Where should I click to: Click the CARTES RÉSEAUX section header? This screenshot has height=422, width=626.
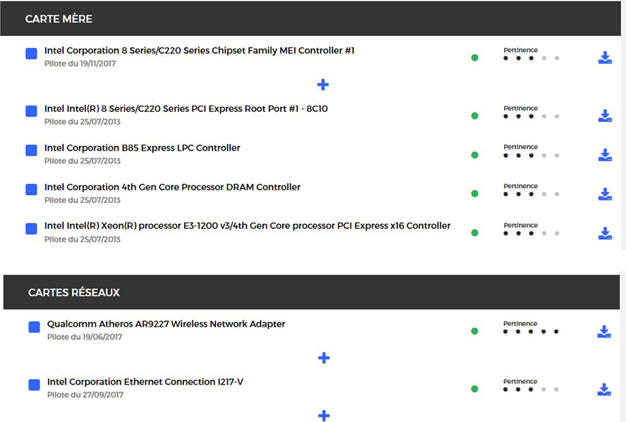coord(74,293)
